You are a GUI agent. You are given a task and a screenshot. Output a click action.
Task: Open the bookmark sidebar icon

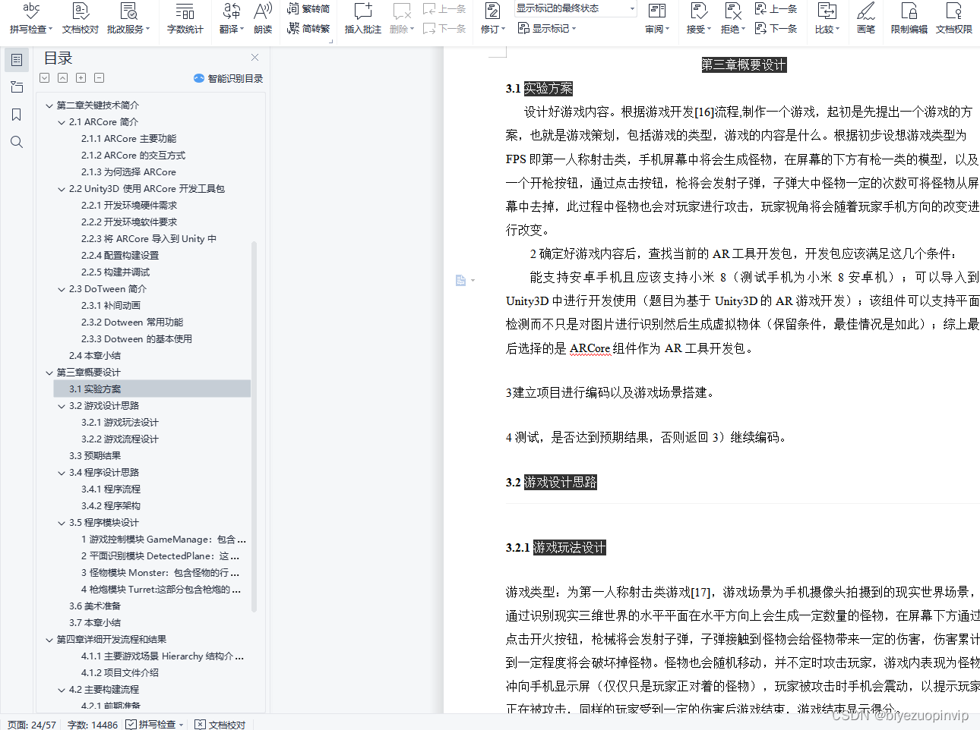pyautogui.click(x=17, y=115)
